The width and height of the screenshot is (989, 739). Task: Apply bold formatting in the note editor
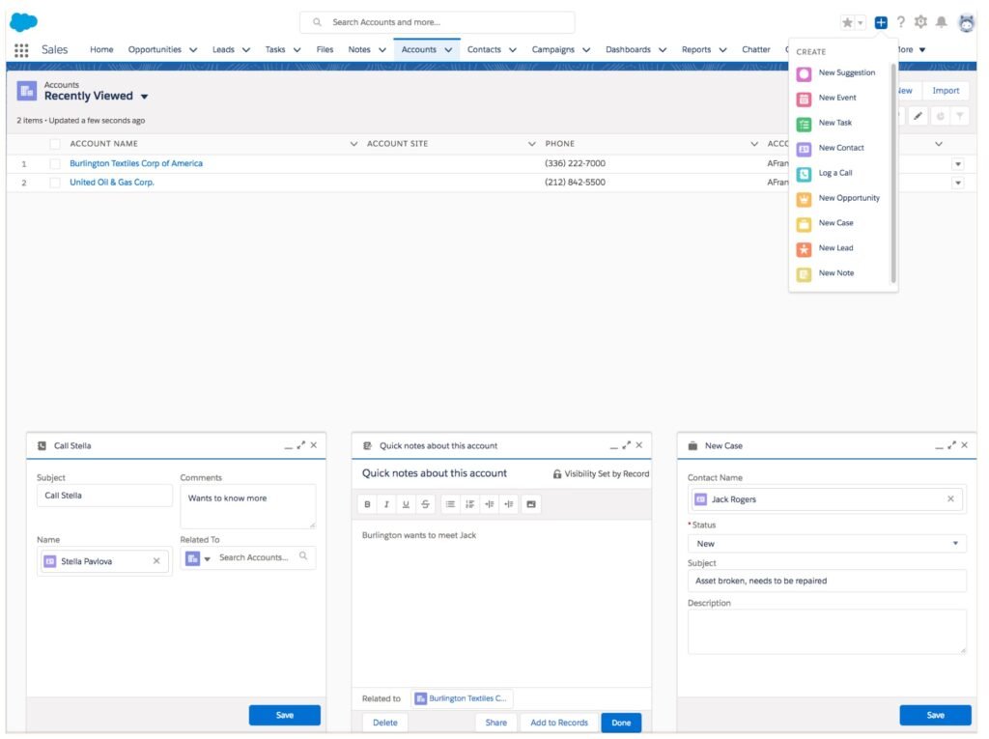pos(367,504)
